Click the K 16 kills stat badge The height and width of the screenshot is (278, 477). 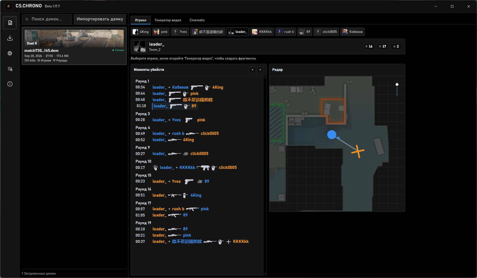coord(369,46)
